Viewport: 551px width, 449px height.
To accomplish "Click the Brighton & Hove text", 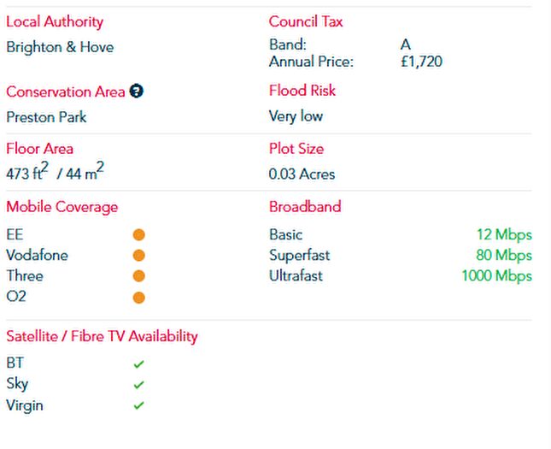I will pos(60,48).
